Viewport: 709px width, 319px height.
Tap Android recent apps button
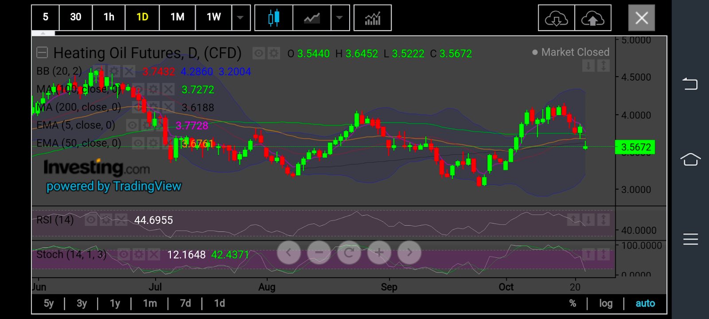[690, 239]
